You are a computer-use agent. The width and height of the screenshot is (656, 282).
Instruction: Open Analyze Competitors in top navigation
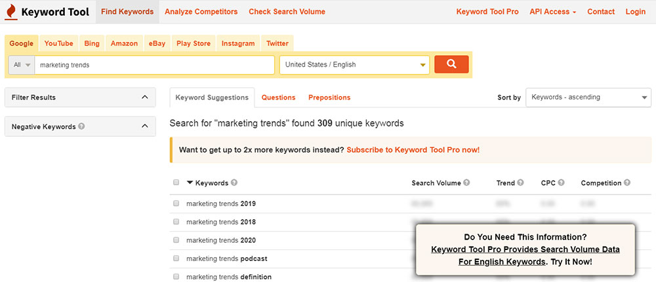[x=201, y=12]
